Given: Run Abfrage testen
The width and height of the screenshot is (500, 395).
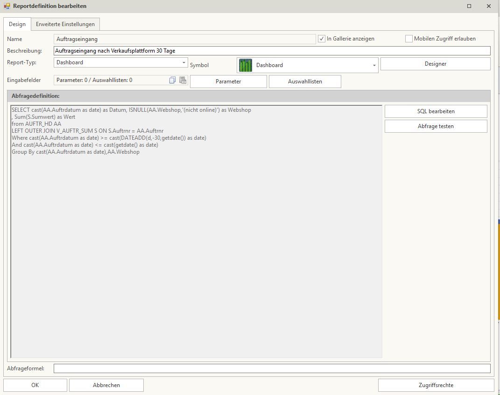Looking at the screenshot, I should point(436,126).
